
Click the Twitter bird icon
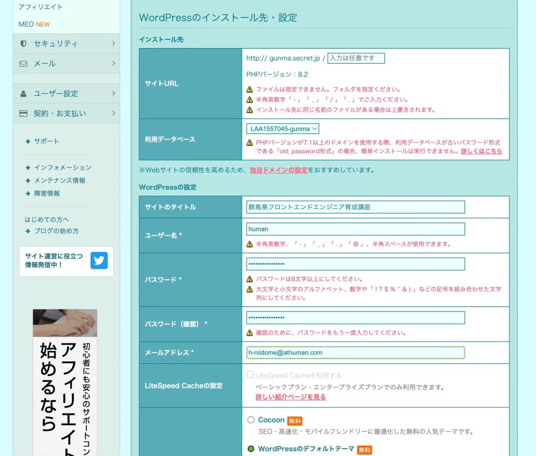tap(99, 260)
